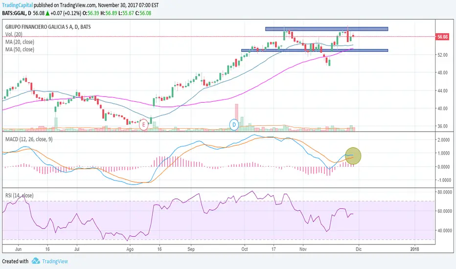The width and height of the screenshot is (456, 269).
Task: Click the Dic date label on time axis
Action: 359,249
